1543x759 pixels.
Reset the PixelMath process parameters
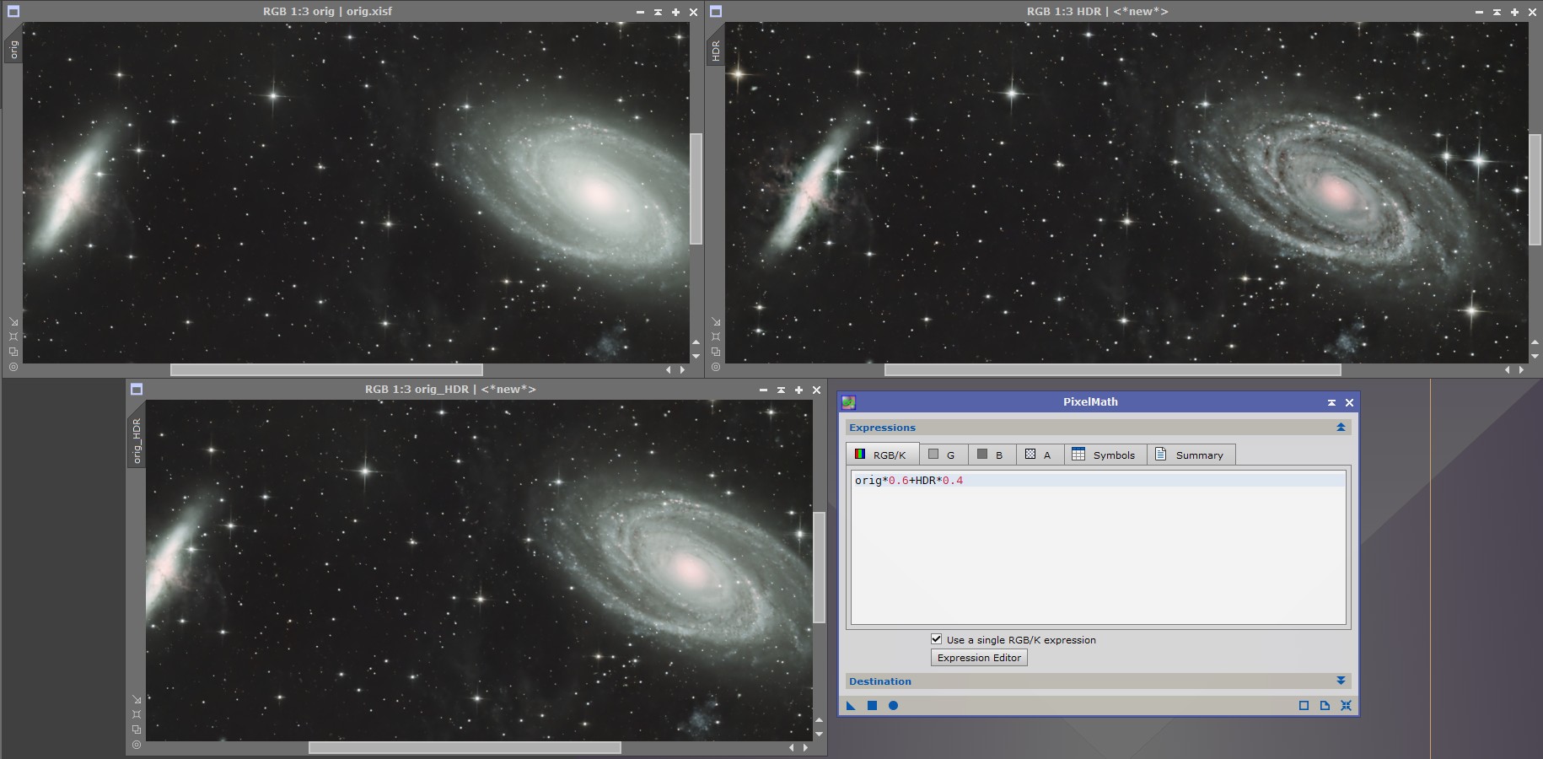click(1346, 706)
